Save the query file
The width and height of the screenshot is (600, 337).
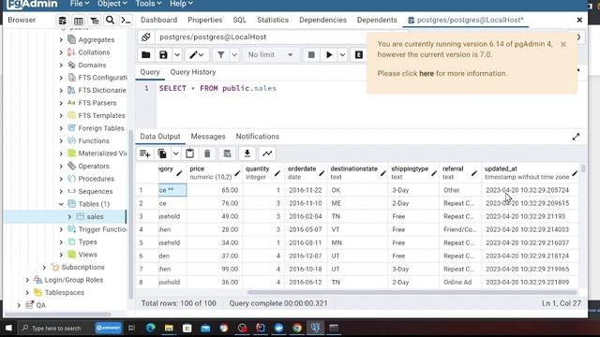pyautogui.click(x=163, y=54)
